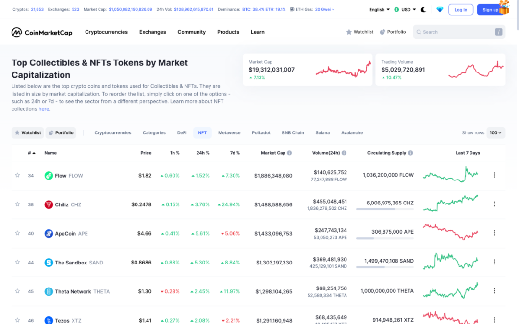Select the Avalanche filter tab

tap(352, 133)
